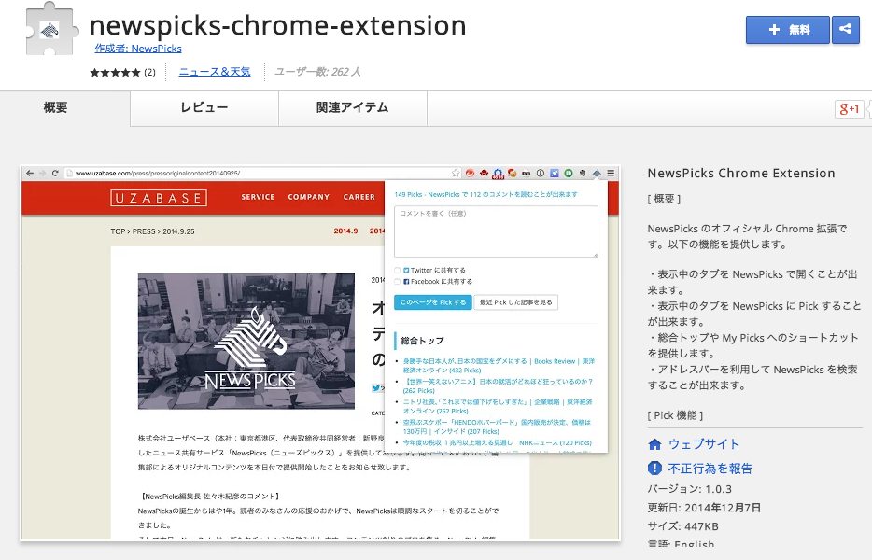Click the green circle extension icon

[569, 173]
